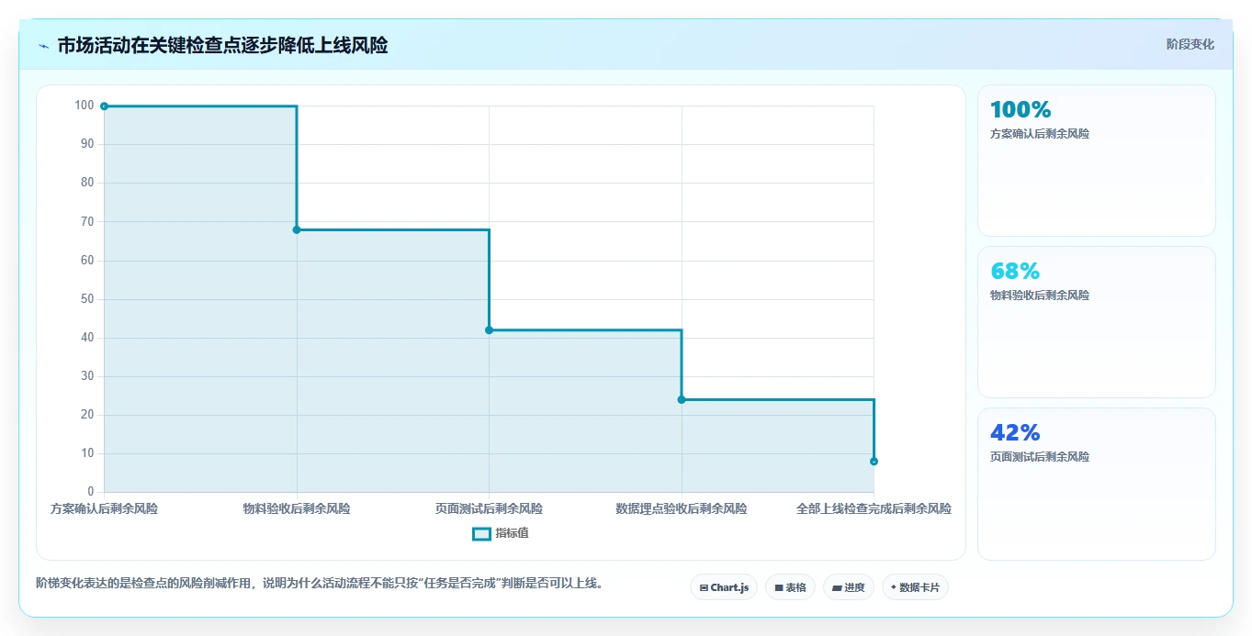The image size is (1252, 636).
Task: Click the 42% value in third card
Action: point(1015,433)
